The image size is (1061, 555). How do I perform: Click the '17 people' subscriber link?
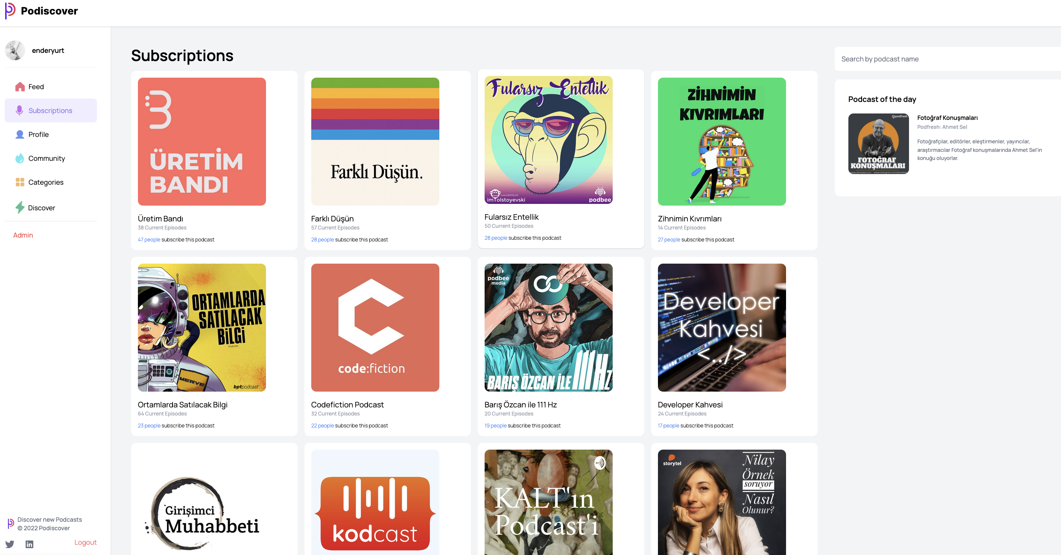pyautogui.click(x=669, y=426)
